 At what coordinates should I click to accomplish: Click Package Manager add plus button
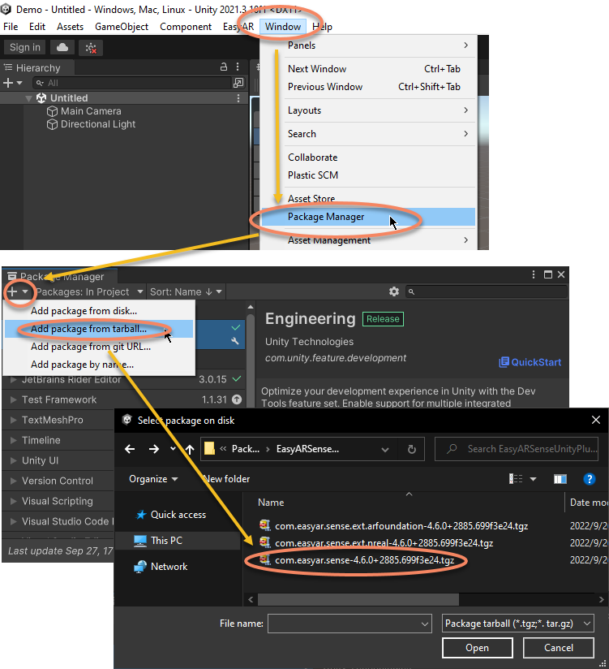[x=18, y=291]
